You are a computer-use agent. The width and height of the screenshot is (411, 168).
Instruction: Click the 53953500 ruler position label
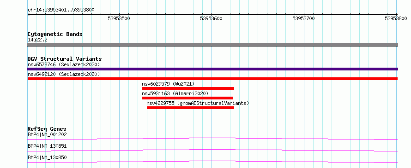point(119,18)
